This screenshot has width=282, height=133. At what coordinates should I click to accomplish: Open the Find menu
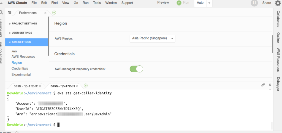point(55,3)
